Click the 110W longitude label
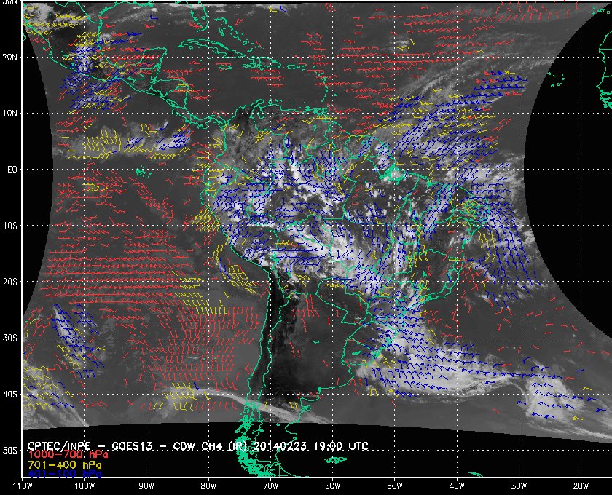This screenshot has width=612, height=495. (23, 486)
